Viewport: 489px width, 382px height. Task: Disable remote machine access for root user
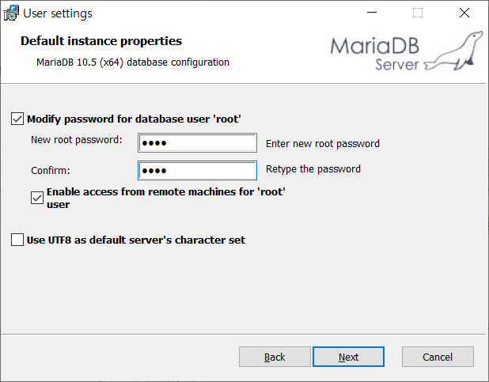click(37, 198)
